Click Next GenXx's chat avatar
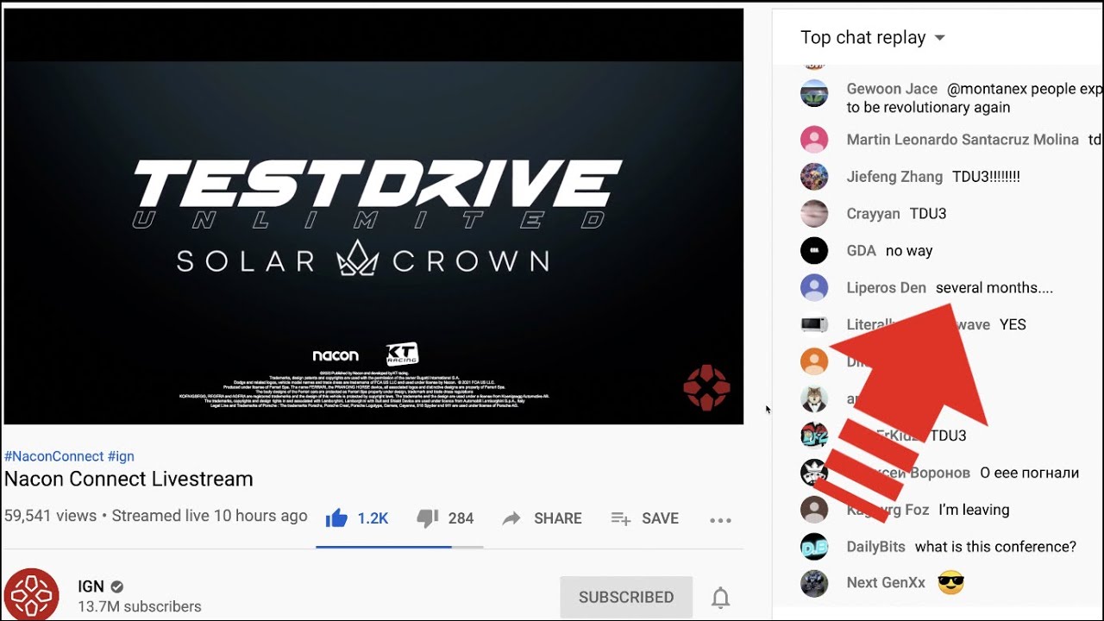 pyautogui.click(x=814, y=583)
